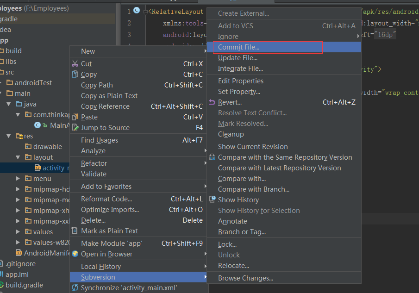Click the Jump to Source icon
This screenshot has height=293, width=419.
tap(75, 128)
